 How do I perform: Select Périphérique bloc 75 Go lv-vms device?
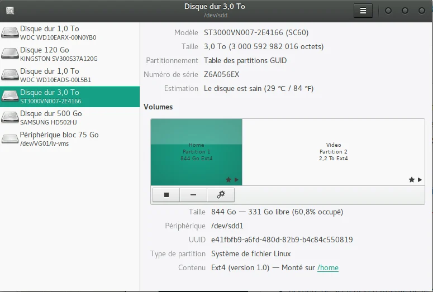point(70,139)
